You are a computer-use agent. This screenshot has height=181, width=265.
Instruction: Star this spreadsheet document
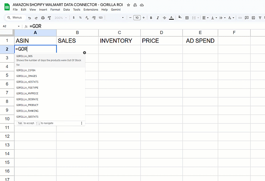coord(128,5)
